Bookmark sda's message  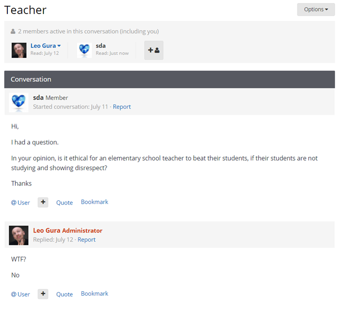coord(95,202)
